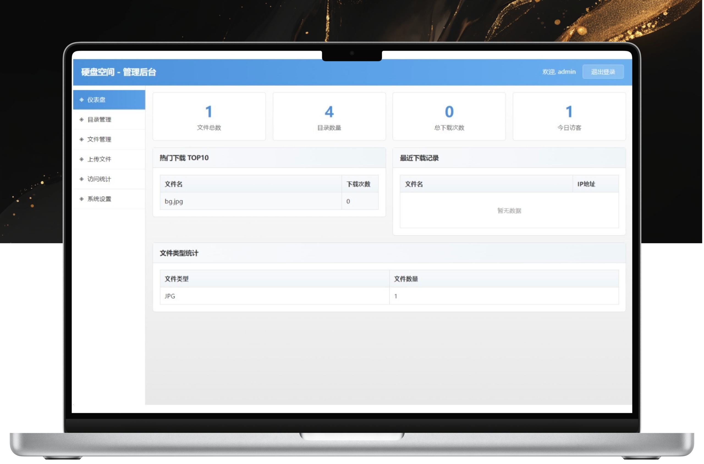Click the 总下载次数 stat card
This screenshot has height=464, width=704.
[449, 116]
